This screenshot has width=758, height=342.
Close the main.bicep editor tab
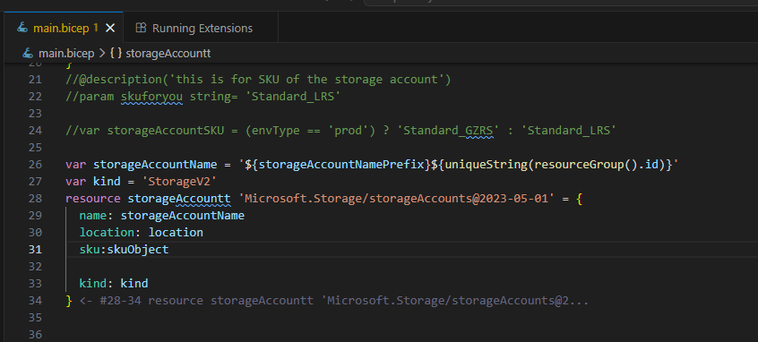tap(110, 28)
